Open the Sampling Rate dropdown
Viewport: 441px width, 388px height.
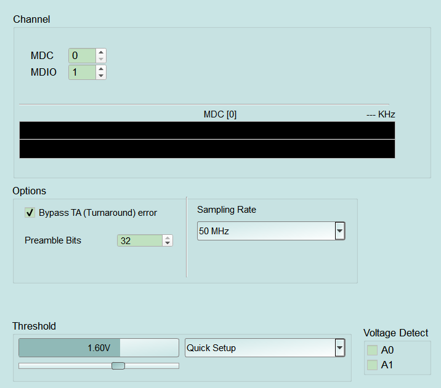click(x=271, y=231)
